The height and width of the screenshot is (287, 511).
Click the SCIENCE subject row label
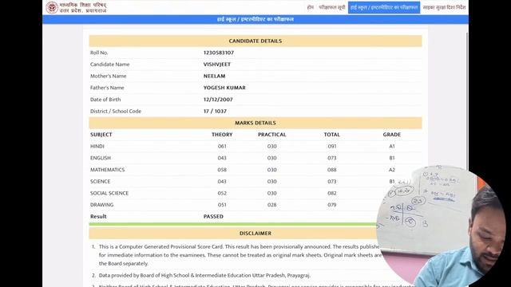coord(100,182)
